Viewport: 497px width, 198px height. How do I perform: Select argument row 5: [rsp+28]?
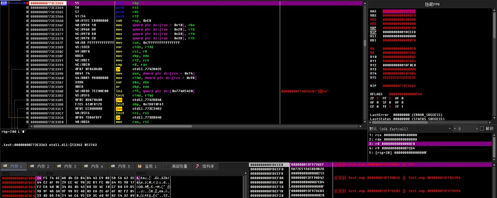pyautogui.click(x=430, y=153)
